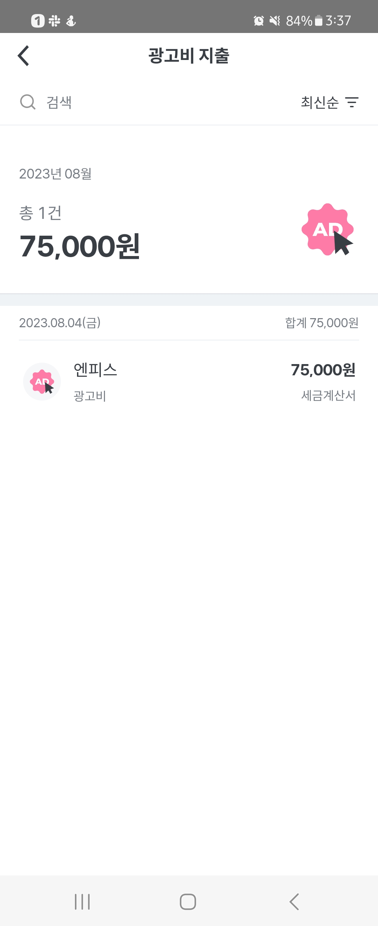Tap the alarm icon in status bar
Image resolution: width=378 pixels, height=926 pixels.
tap(259, 21)
